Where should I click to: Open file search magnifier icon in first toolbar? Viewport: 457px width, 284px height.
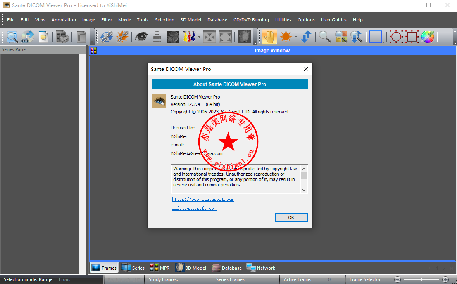[12, 37]
